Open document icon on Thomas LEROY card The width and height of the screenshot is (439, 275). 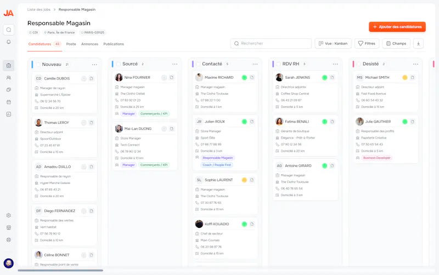pos(91,123)
